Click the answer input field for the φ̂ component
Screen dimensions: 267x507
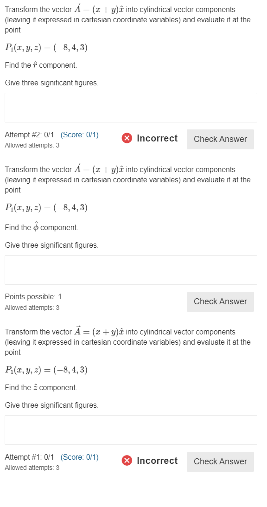coord(131,270)
